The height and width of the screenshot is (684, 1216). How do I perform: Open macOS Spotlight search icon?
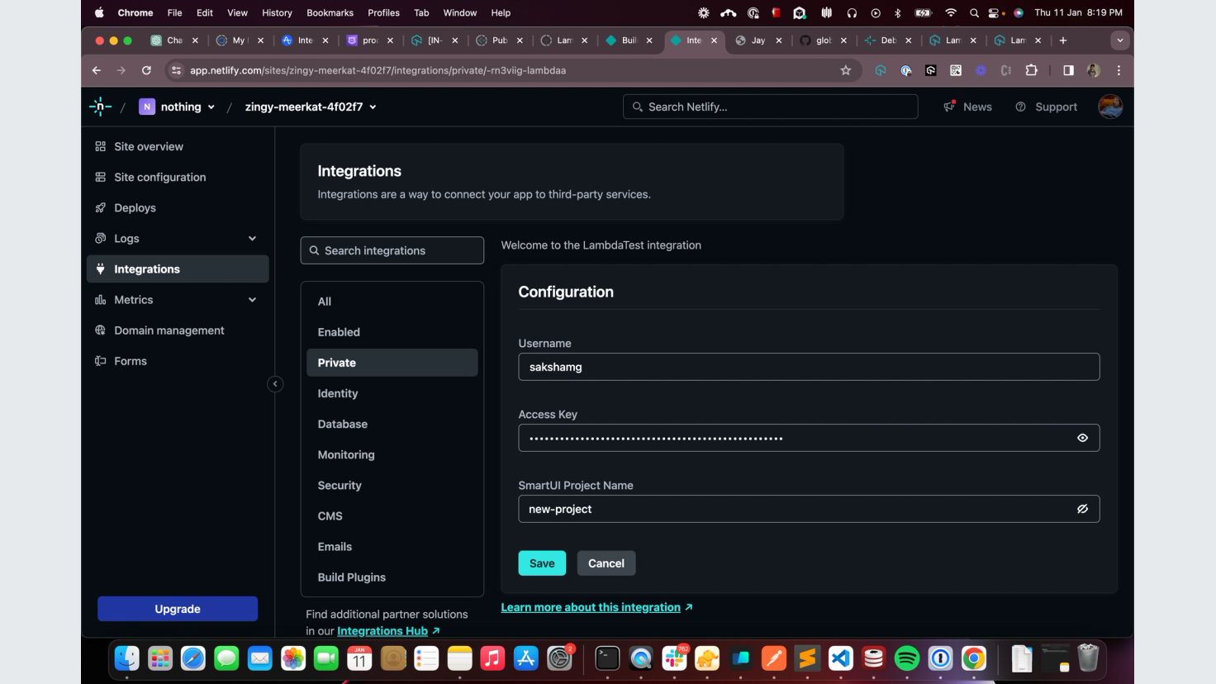(974, 12)
